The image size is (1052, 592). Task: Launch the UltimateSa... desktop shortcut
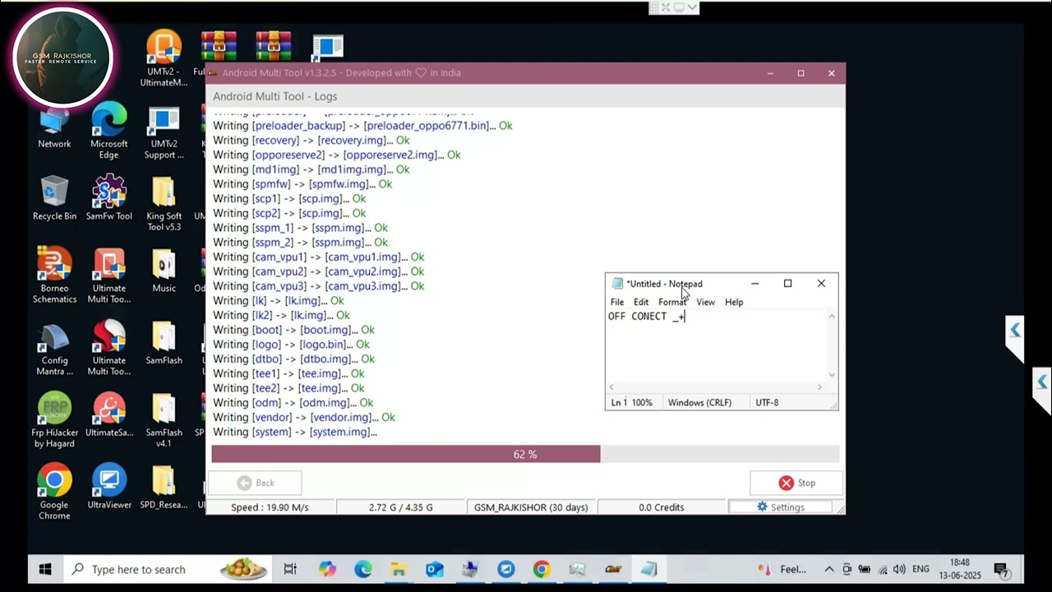[108, 415]
